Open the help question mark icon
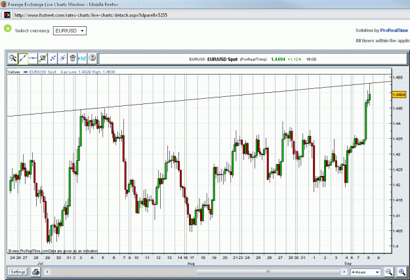410x280 pixels. tap(92, 58)
